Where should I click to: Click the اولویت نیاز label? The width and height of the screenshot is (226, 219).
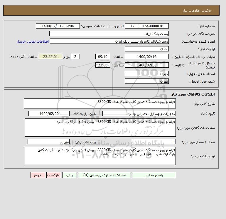pos(207,49)
